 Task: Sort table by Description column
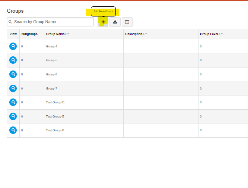pyautogui.click(x=134, y=34)
